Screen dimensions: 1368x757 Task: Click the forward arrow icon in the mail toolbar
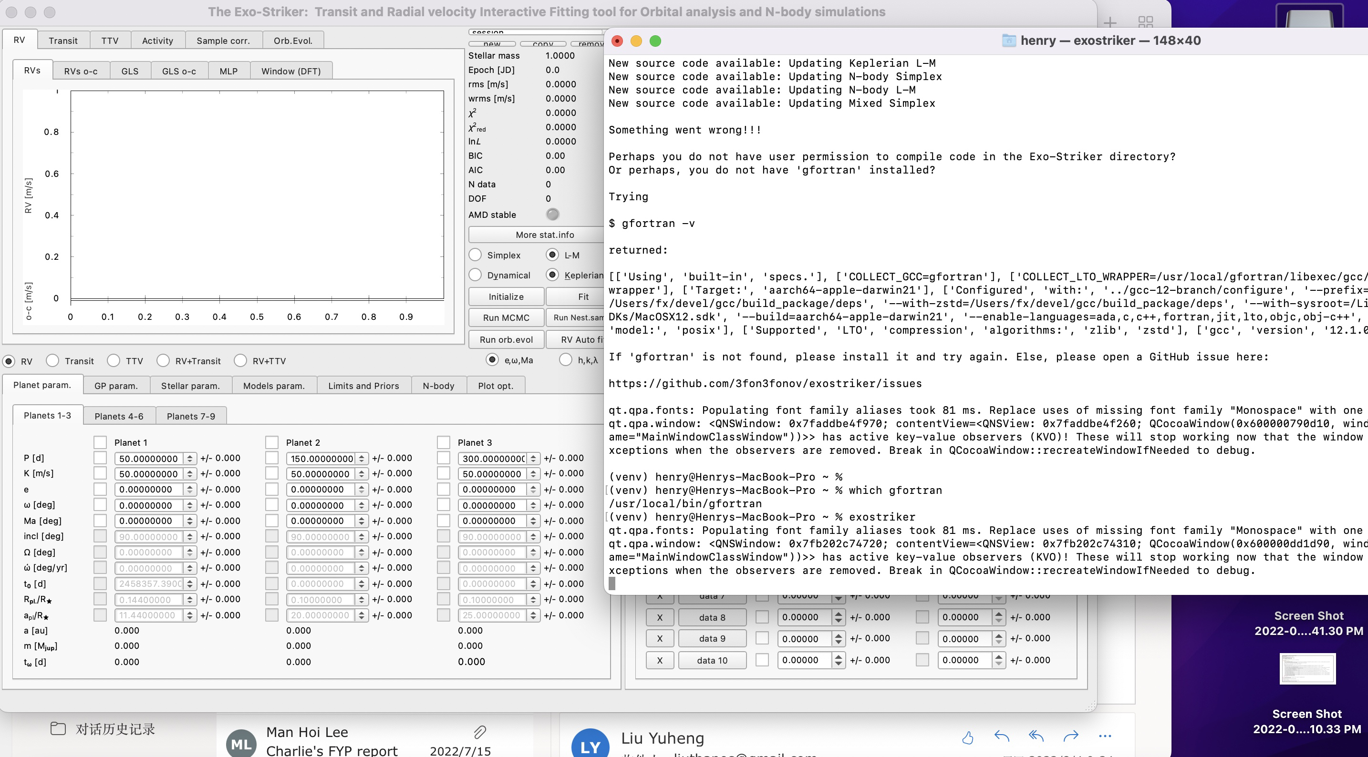point(1072,737)
